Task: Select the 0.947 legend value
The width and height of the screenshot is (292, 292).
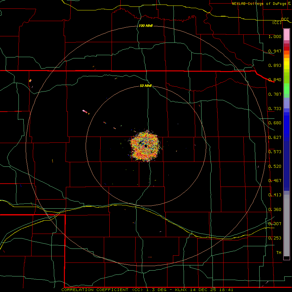Action: pos(275,51)
